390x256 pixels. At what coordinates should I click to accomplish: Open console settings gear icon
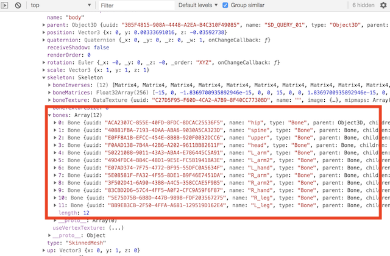click(x=383, y=5)
